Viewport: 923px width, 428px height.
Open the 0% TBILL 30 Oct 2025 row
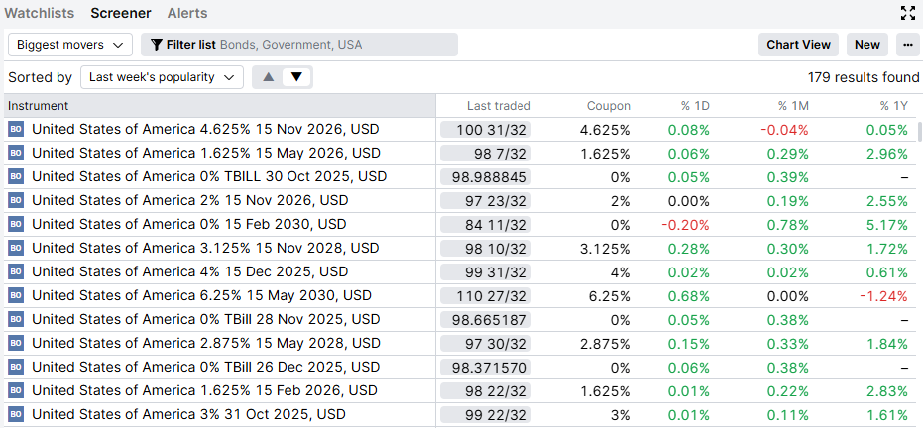pos(209,176)
